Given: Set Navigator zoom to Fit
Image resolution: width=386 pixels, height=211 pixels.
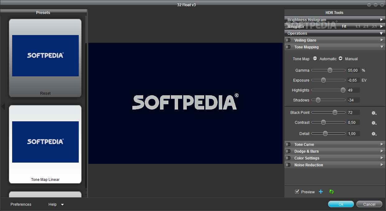Looking at the screenshot, I should (x=344, y=26).
